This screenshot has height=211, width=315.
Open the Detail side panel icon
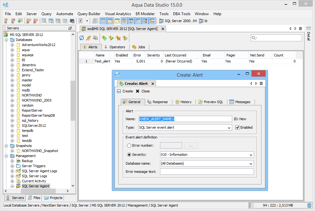point(309,28)
